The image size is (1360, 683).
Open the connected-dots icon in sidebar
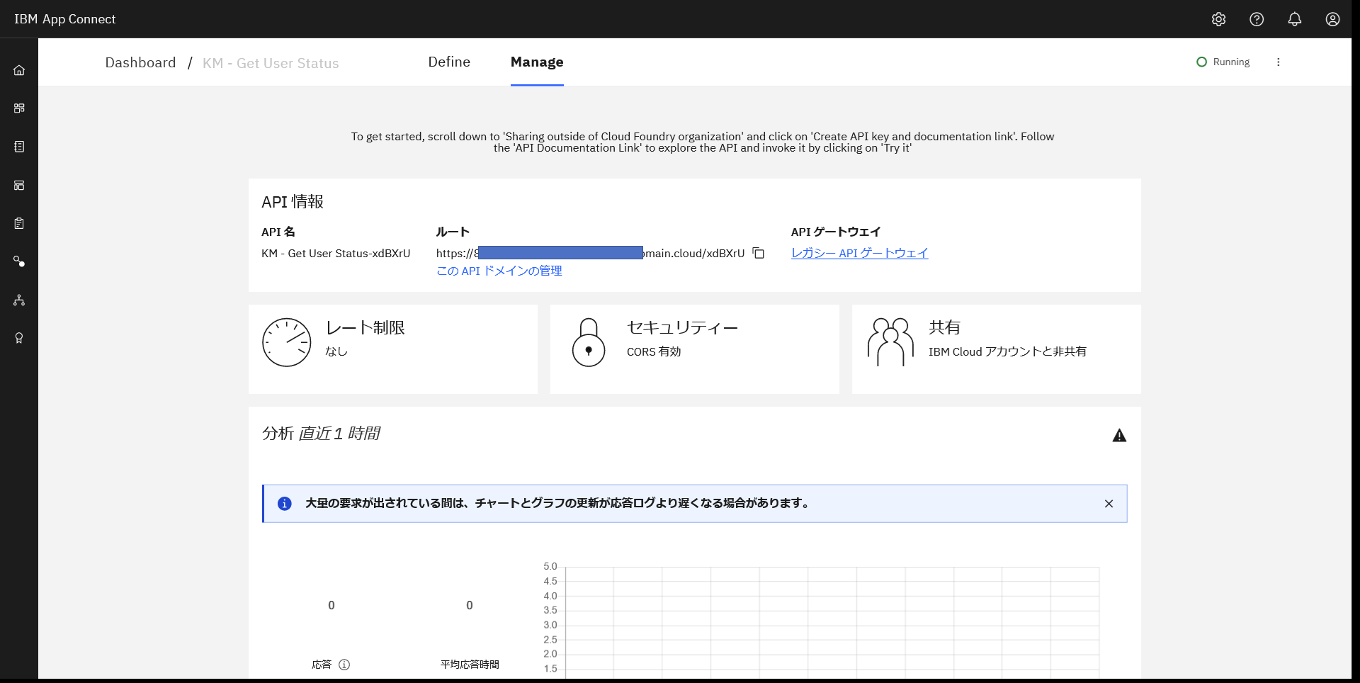click(19, 262)
